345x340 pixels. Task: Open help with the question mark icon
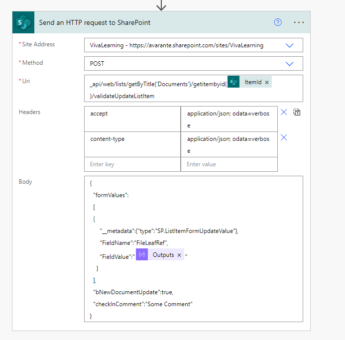pyautogui.click(x=278, y=22)
